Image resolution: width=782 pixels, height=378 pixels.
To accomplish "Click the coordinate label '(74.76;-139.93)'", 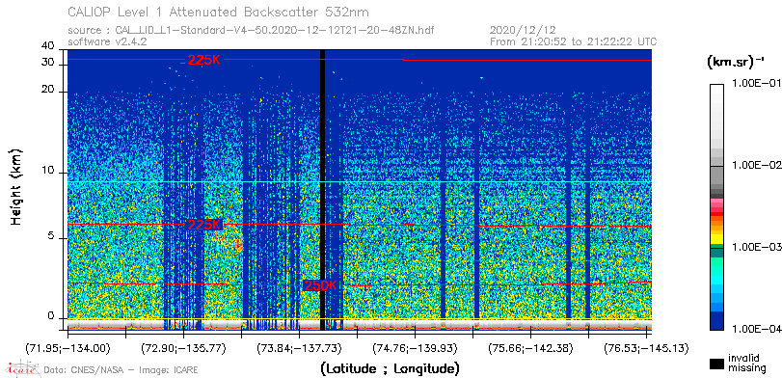I will (x=416, y=348).
